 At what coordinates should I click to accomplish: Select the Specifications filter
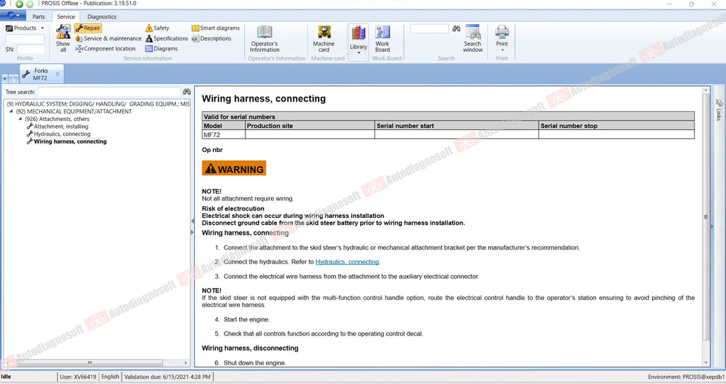click(167, 38)
